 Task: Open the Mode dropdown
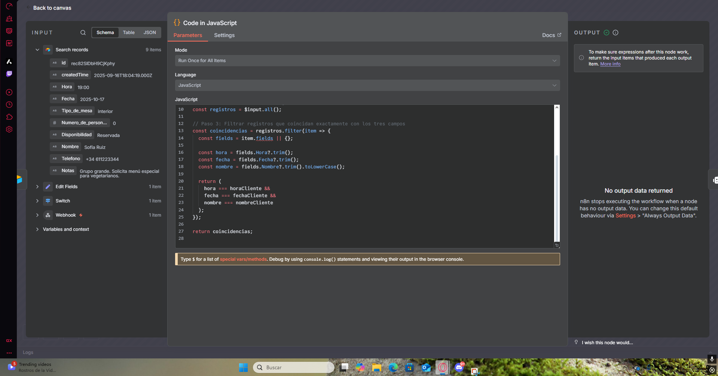click(x=367, y=61)
